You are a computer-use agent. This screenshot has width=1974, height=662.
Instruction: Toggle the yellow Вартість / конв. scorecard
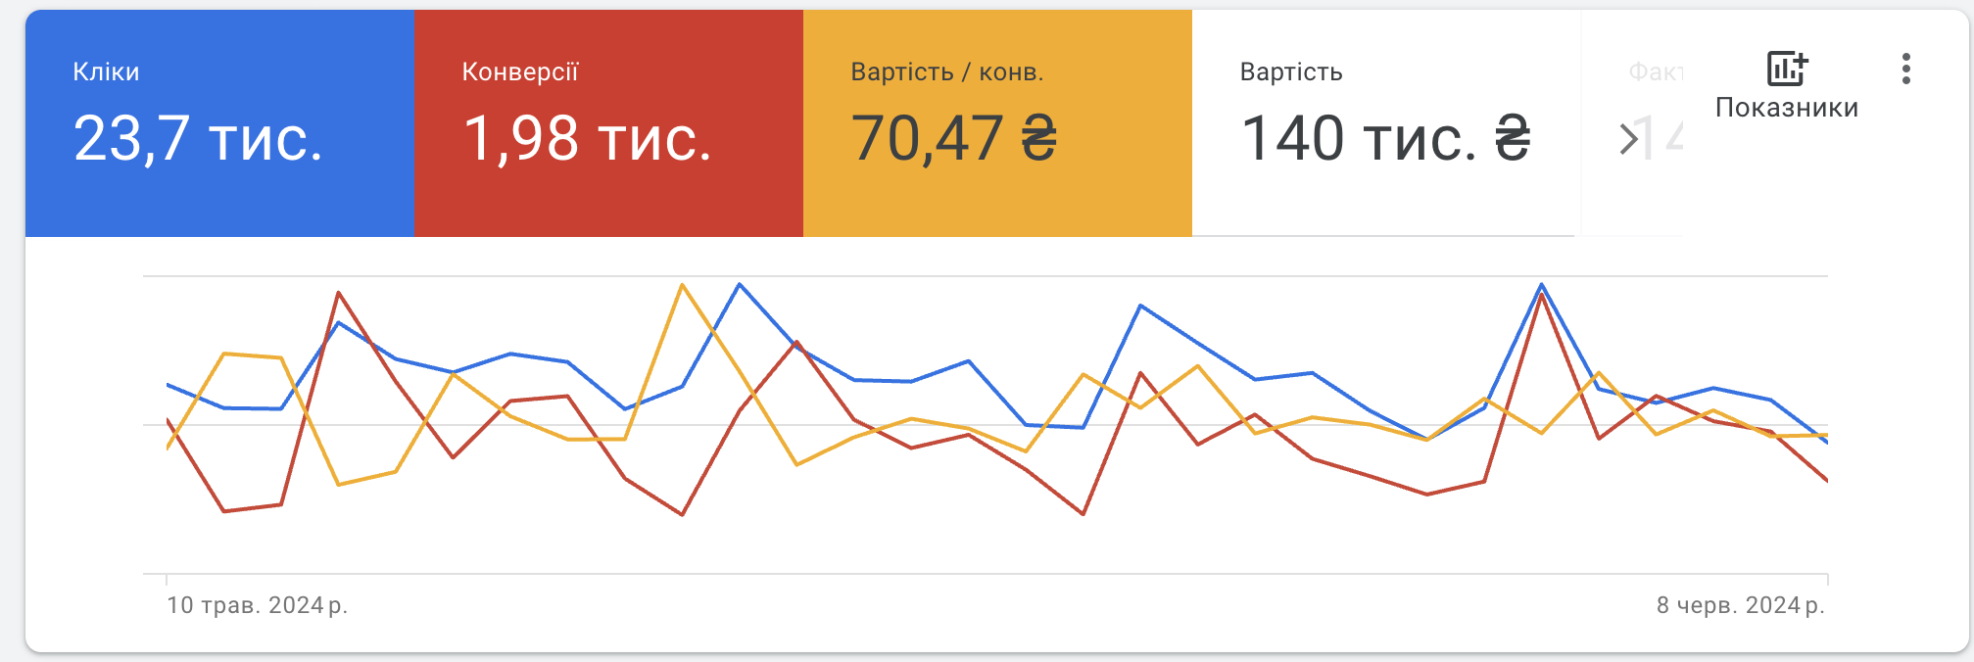[997, 123]
